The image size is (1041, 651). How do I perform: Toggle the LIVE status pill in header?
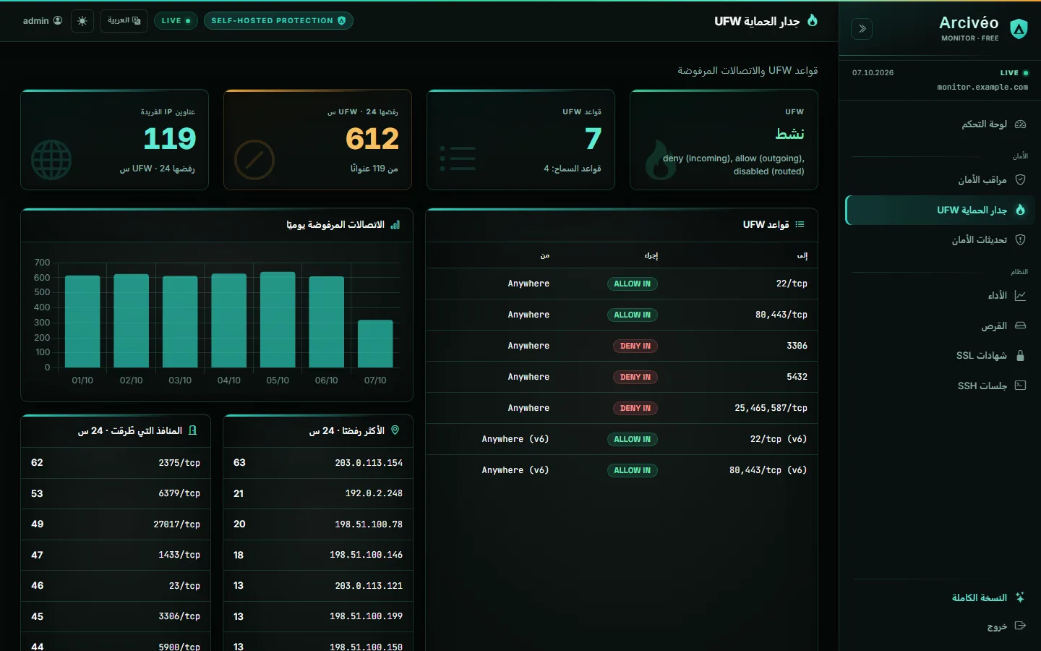coord(176,21)
